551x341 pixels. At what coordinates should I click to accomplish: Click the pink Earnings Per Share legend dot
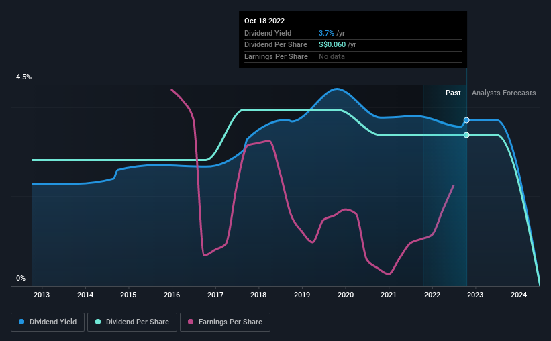coord(191,322)
